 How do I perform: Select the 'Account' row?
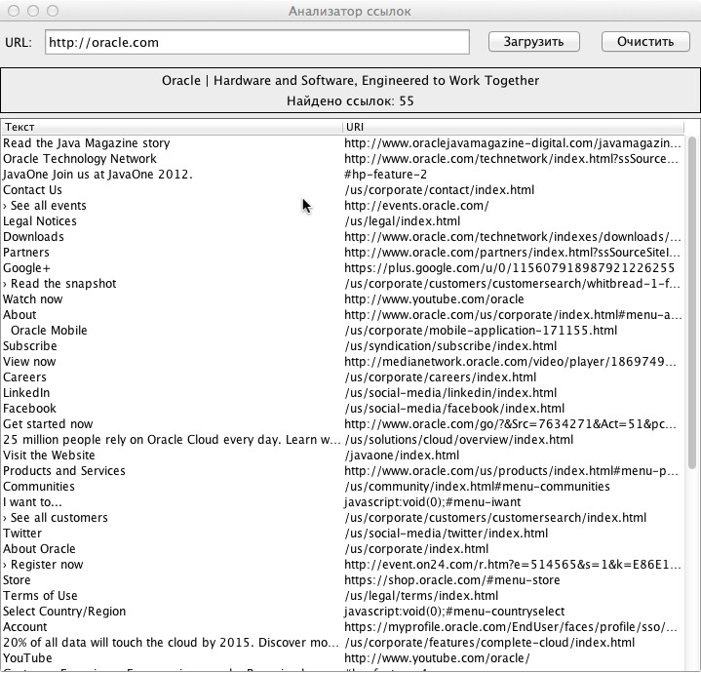(343, 627)
